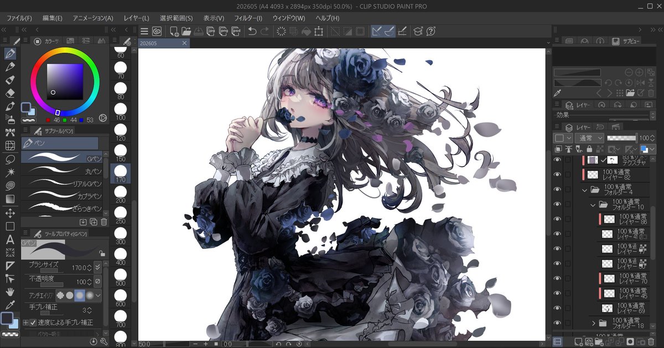Viewport: 664px width, 348px height.
Task: Select the Move layer tool
Action: [x=10, y=213]
